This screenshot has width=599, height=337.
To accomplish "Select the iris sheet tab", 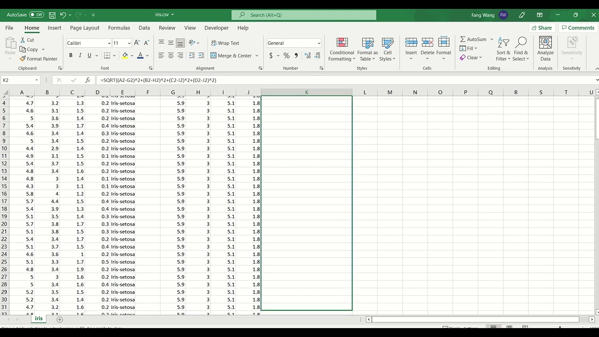I will coord(38,319).
